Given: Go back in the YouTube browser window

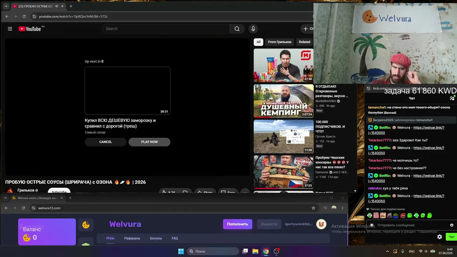Looking at the screenshot, I should 7,16.
